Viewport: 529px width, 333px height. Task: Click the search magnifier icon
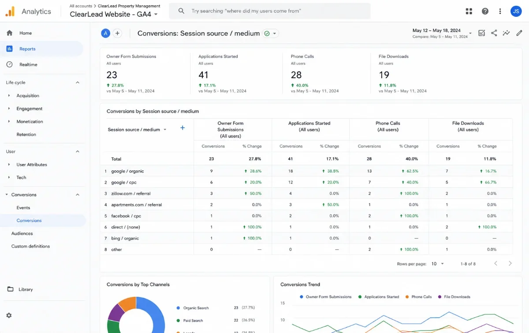point(181,11)
